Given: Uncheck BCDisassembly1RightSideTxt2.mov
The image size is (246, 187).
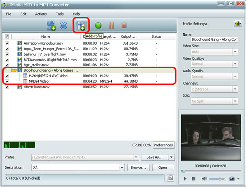Looking at the screenshot, I should point(7,60).
